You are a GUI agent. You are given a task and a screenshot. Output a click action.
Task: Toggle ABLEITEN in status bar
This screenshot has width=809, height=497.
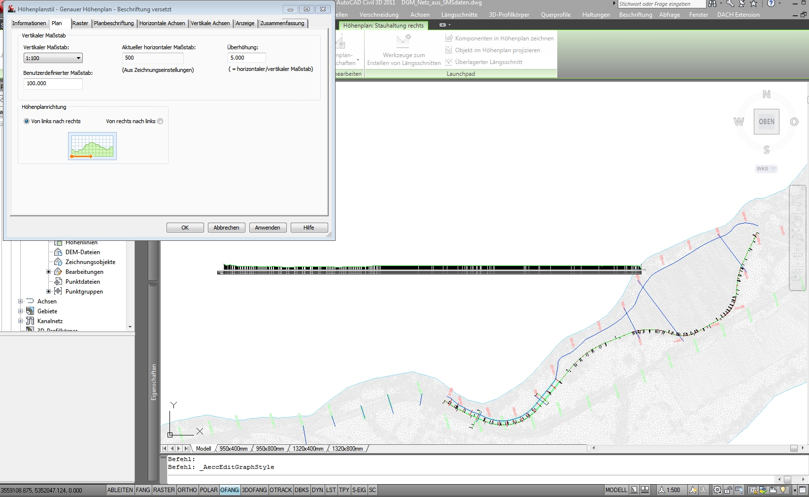120,490
